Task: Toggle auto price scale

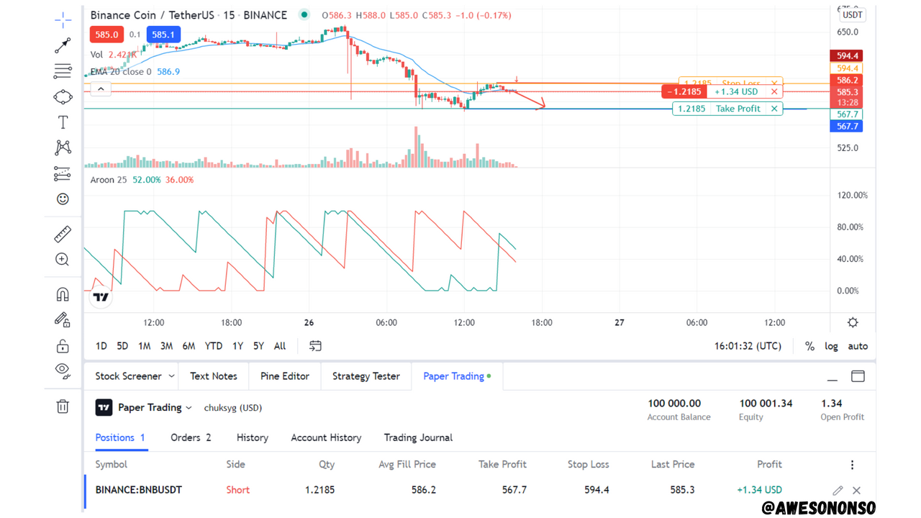Action: pyautogui.click(x=858, y=346)
